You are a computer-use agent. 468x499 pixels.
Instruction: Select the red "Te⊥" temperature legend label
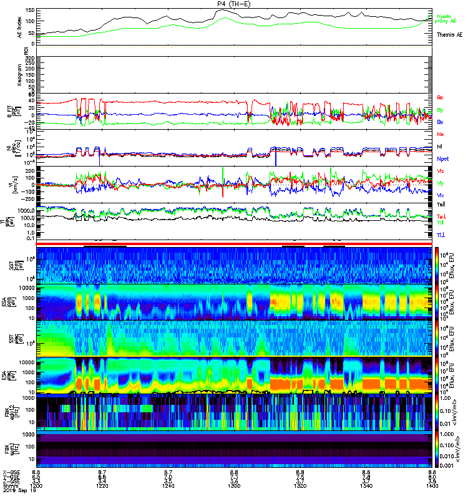click(441, 216)
